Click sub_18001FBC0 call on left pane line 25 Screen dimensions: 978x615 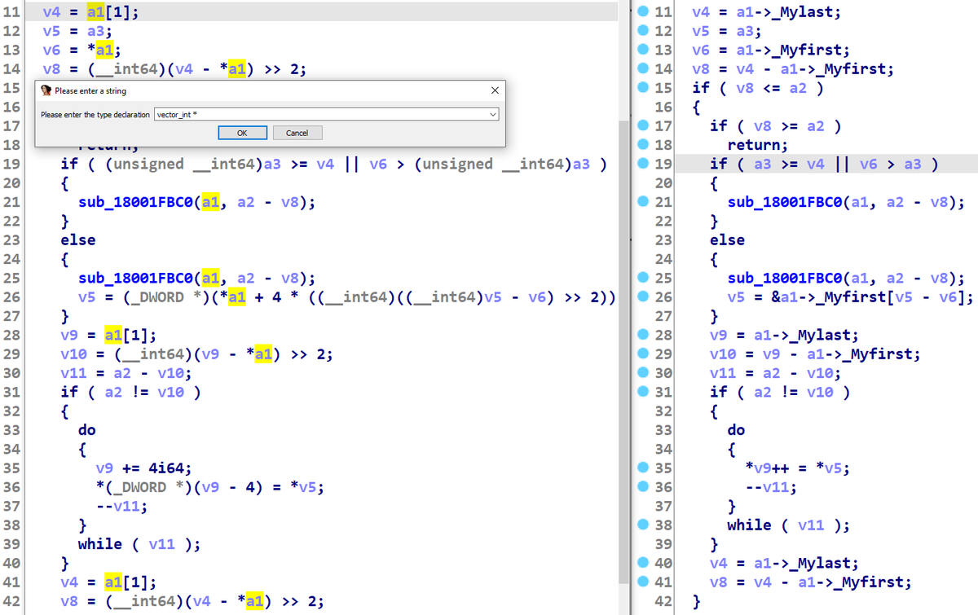(136, 278)
